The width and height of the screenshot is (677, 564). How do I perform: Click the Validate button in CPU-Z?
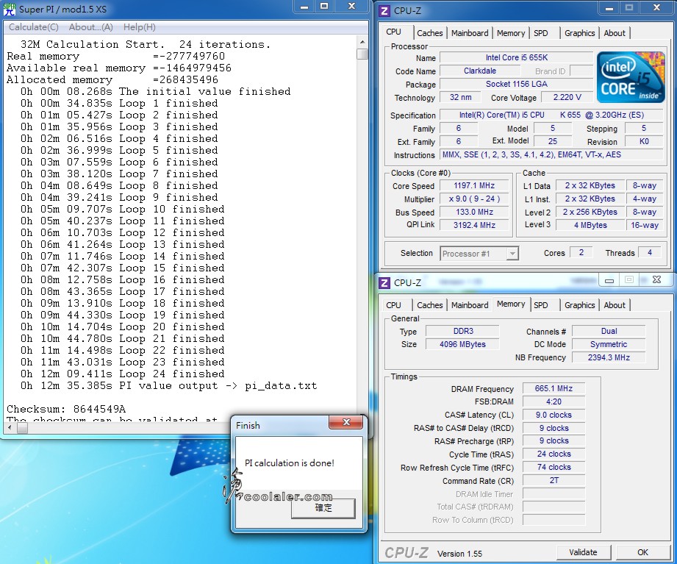tap(583, 552)
